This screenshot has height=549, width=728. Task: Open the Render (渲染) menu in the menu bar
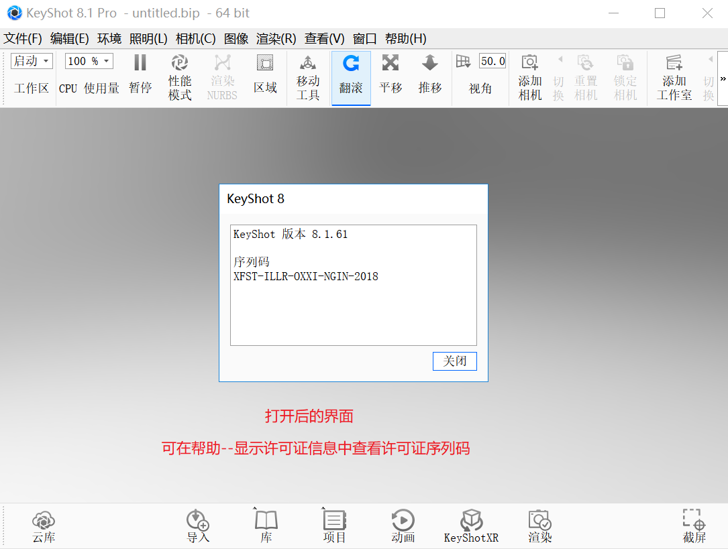(276, 38)
